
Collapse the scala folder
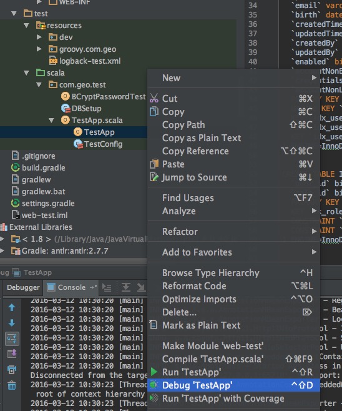pyautogui.click(x=26, y=73)
